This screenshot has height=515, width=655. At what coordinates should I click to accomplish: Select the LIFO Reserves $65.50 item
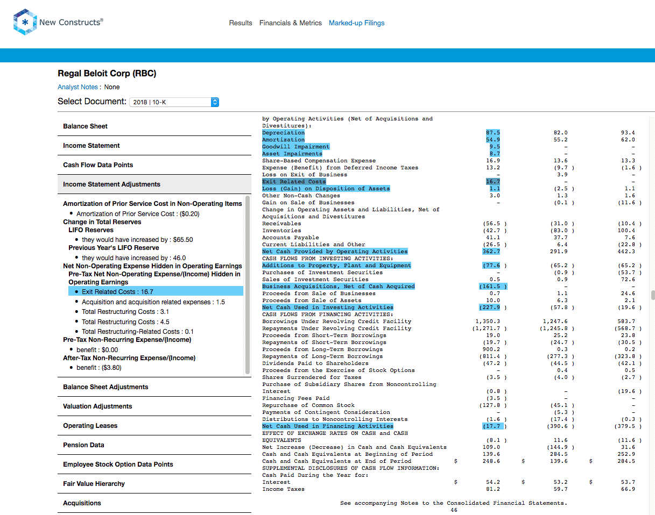pyautogui.click(x=137, y=240)
